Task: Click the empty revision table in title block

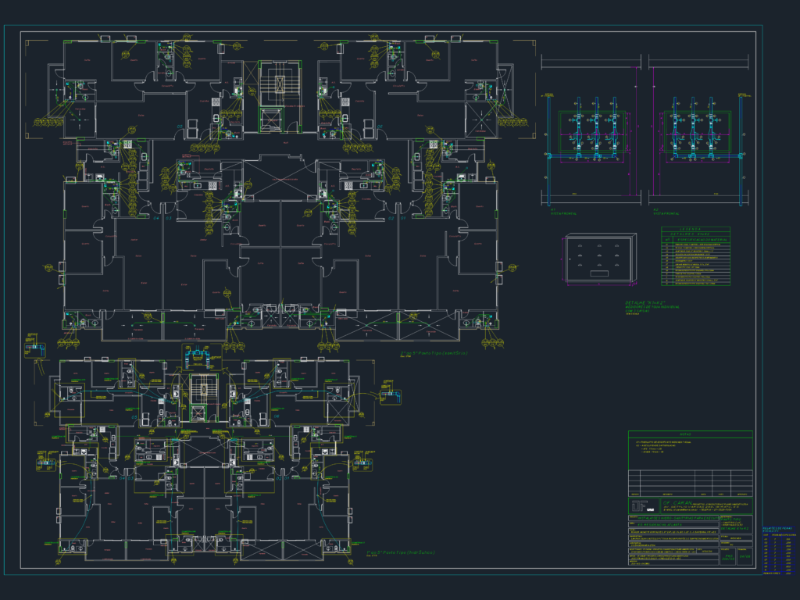Action: (691, 483)
